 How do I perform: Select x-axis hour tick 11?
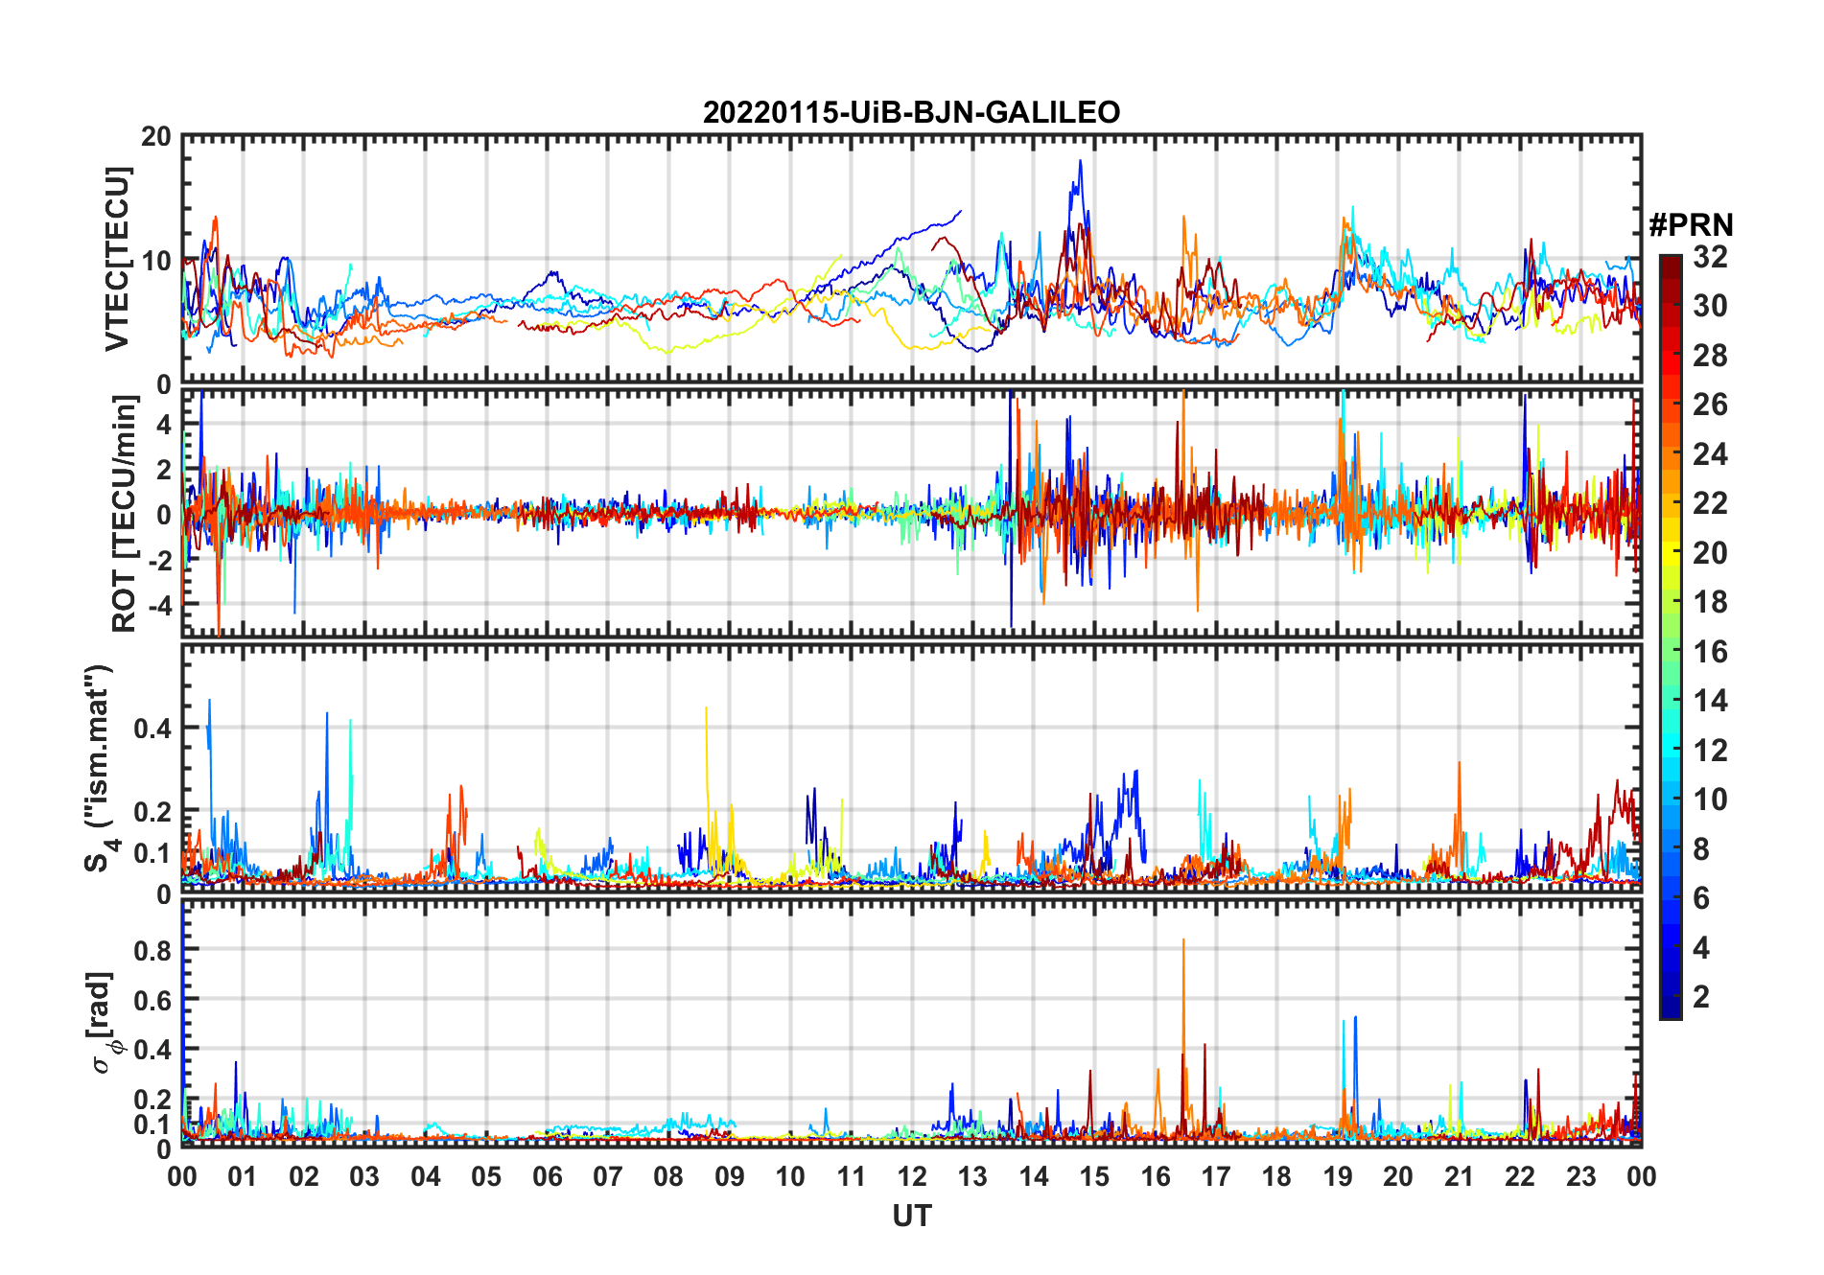pyautogui.click(x=851, y=1176)
